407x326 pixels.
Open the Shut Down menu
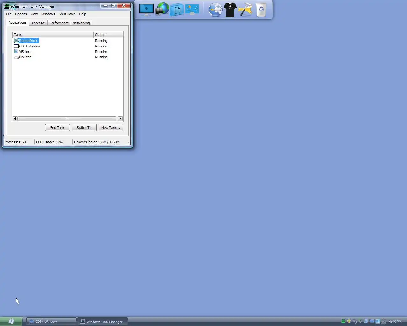coord(67,14)
